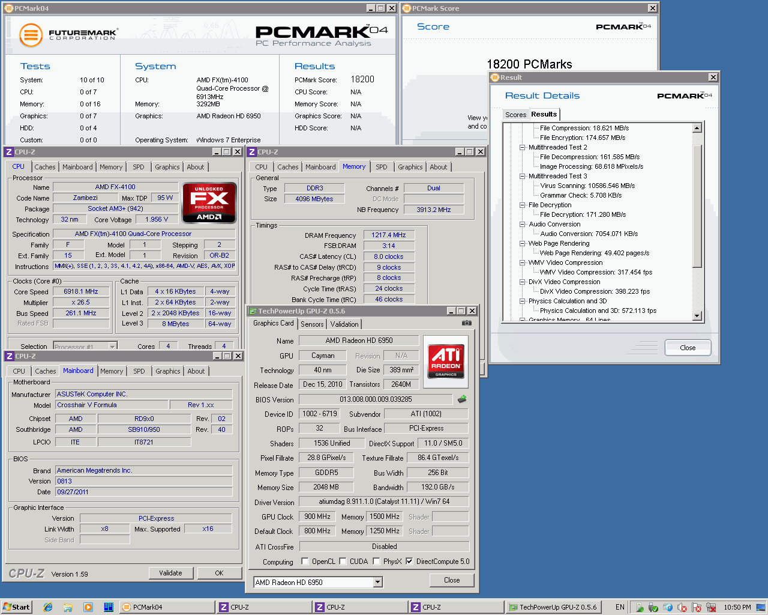Click the BIOS Version field 013.008.000.009.039285

pos(376,399)
